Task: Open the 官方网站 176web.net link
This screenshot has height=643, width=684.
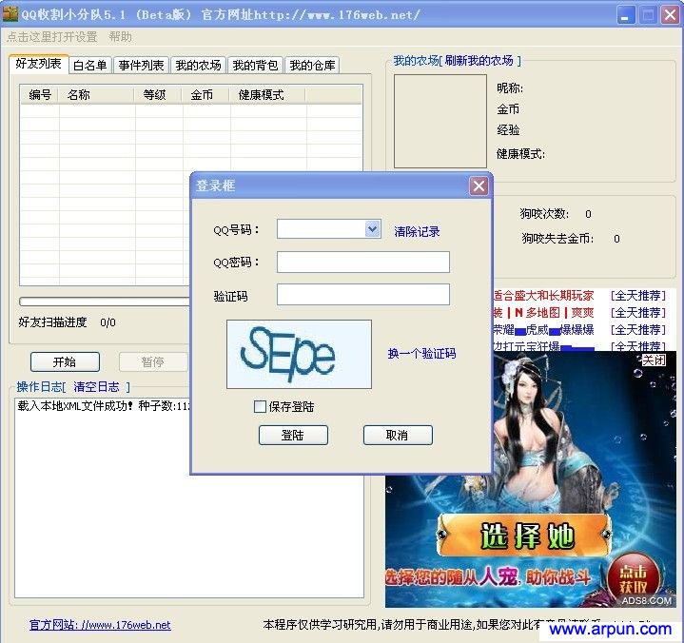Action: (100, 625)
